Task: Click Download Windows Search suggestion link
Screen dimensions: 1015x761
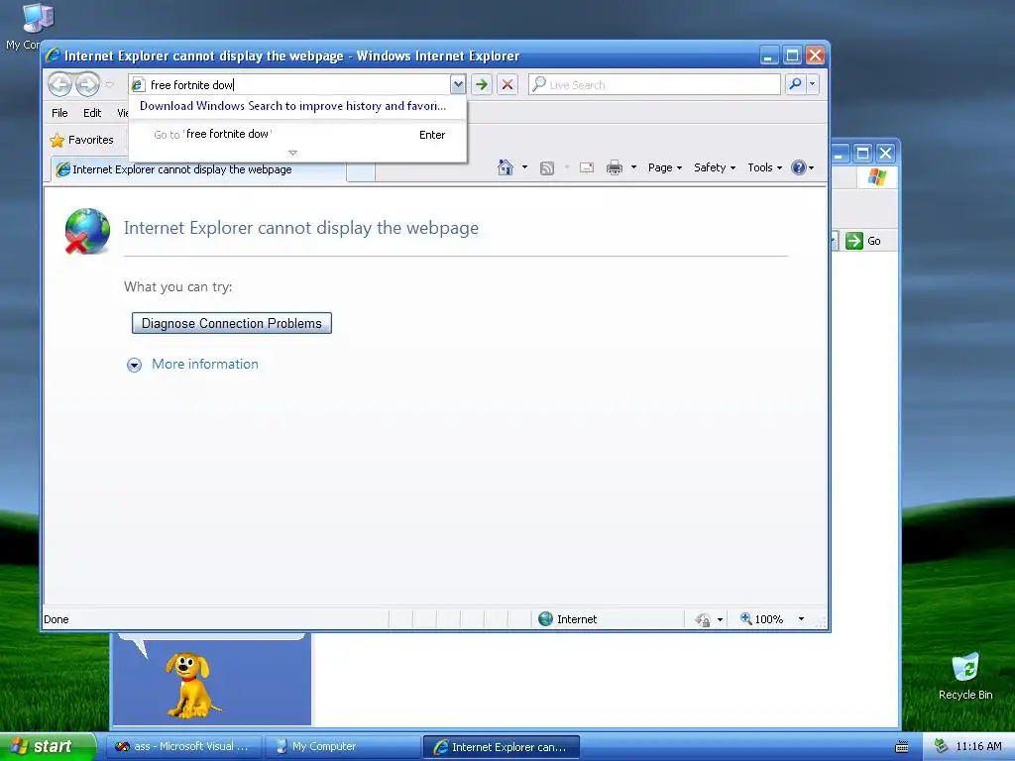Action: (x=292, y=106)
